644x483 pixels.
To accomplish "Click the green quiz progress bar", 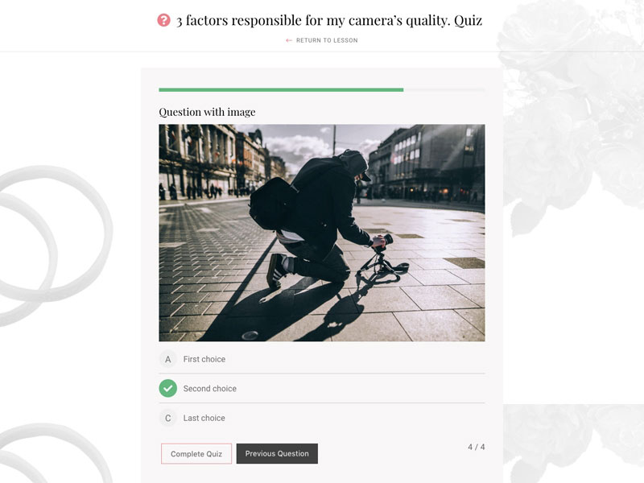I will (281, 89).
